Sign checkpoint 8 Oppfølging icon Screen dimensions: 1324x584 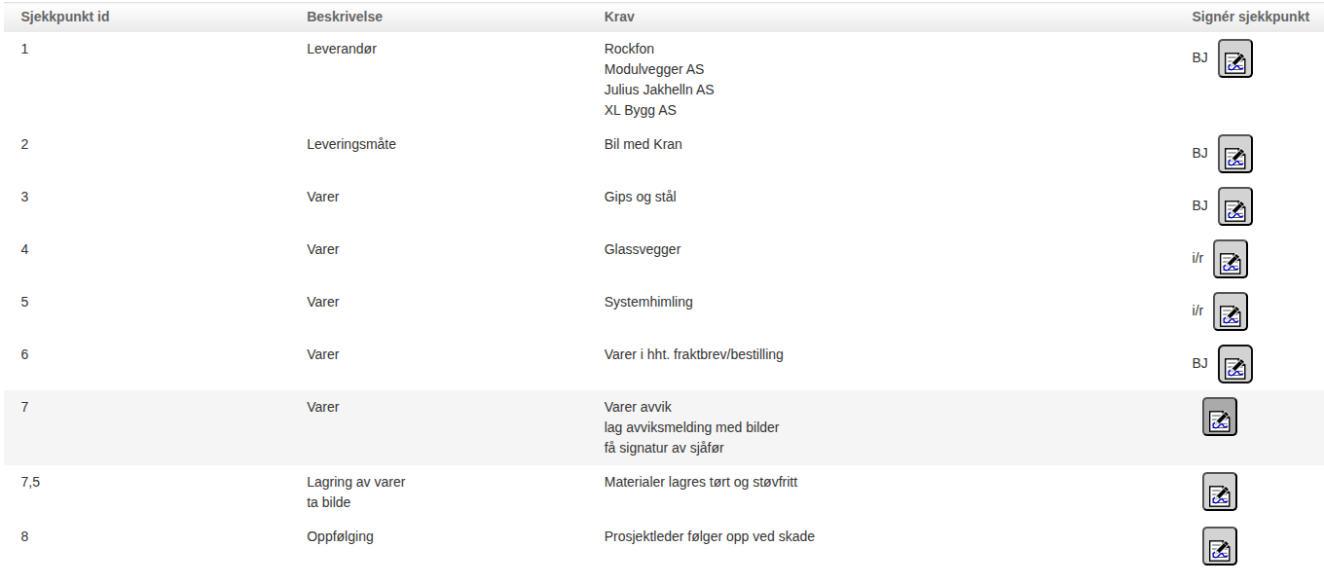(x=1219, y=547)
